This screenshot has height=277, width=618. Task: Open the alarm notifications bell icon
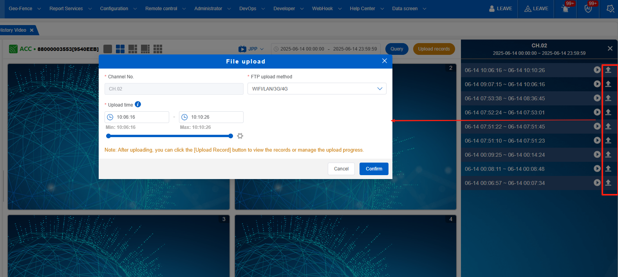tap(566, 9)
